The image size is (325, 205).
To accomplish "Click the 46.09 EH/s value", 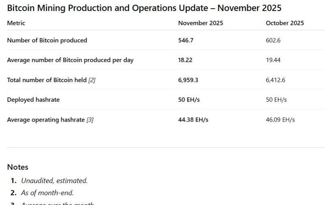I will coord(280,120).
